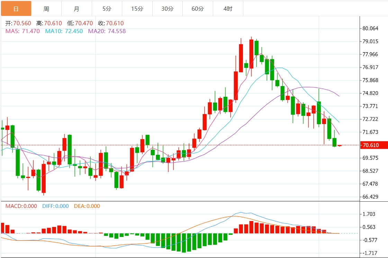Viewport: 388px width, 258px height.
Task: Click the MA5: 71.470 label
Action: coord(22,31)
